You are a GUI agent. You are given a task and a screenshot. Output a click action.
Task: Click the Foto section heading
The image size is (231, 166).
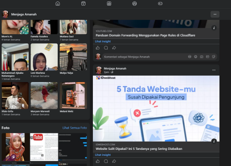[6, 128]
